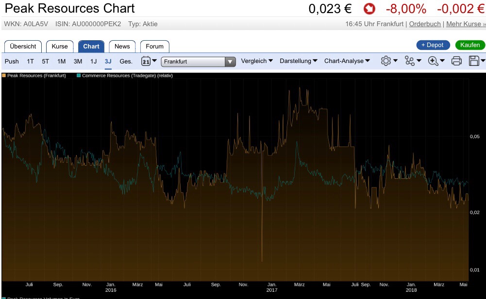
Task: Click the green Kaufen button
Action: tap(470, 45)
